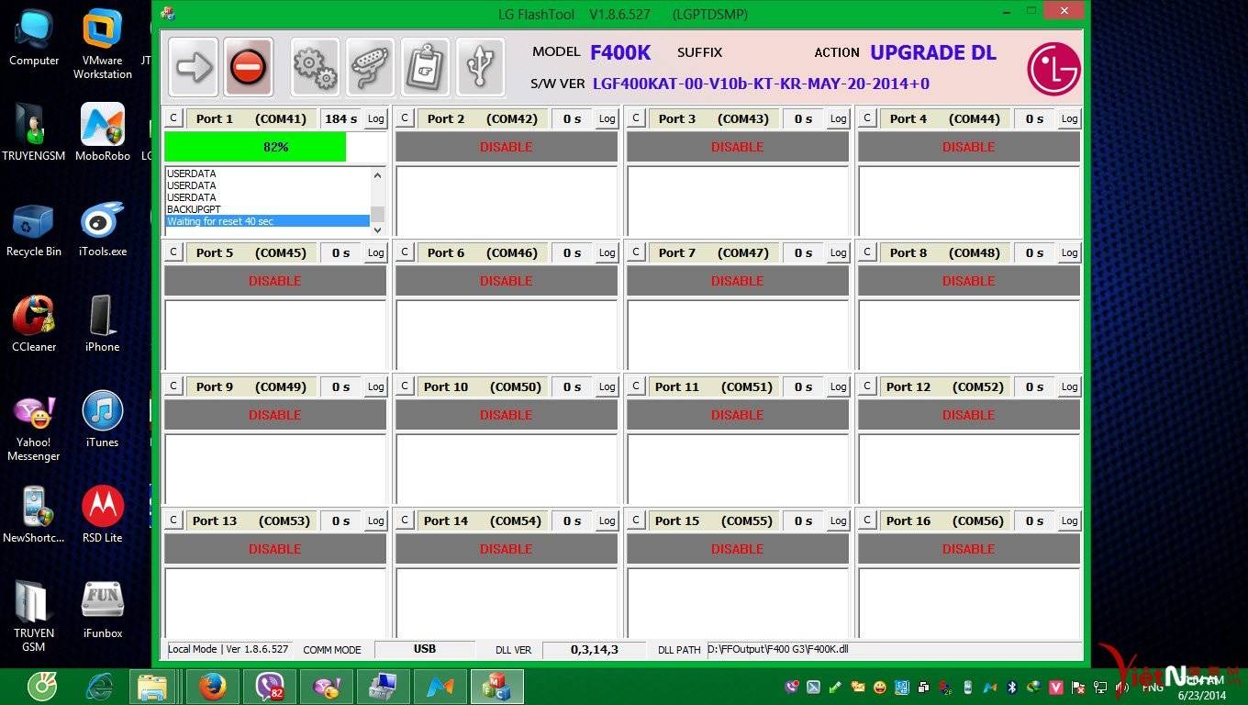Screen dimensions: 1248x705
Task: Click the F400K model text
Action: [620, 52]
